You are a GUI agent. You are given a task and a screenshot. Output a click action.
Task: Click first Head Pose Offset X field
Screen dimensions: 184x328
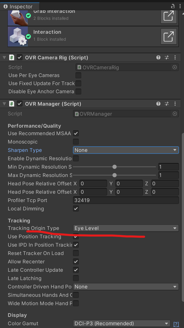(93, 183)
